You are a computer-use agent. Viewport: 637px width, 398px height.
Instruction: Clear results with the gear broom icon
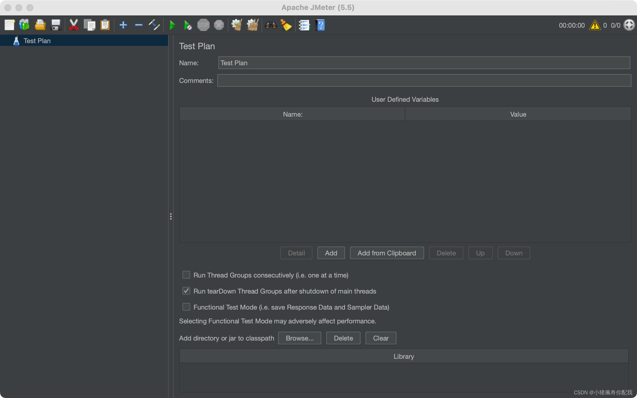(237, 25)
